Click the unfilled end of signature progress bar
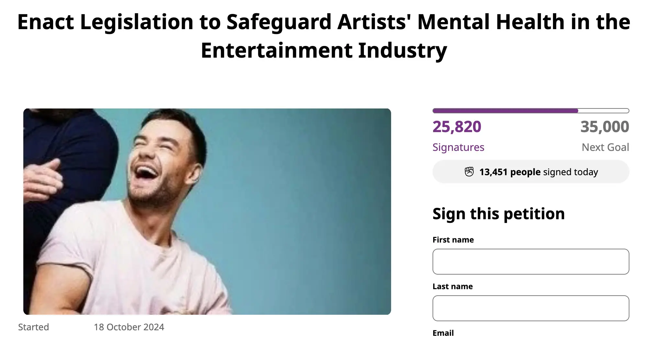 (603, 111)
